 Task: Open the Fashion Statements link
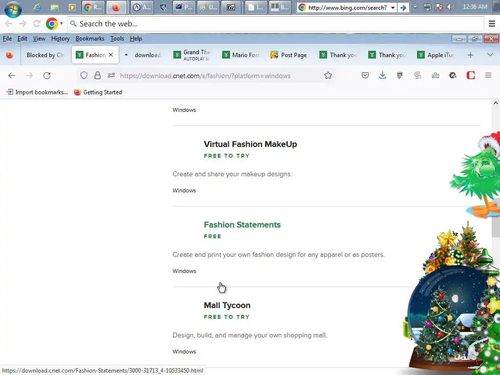point(242,225)
